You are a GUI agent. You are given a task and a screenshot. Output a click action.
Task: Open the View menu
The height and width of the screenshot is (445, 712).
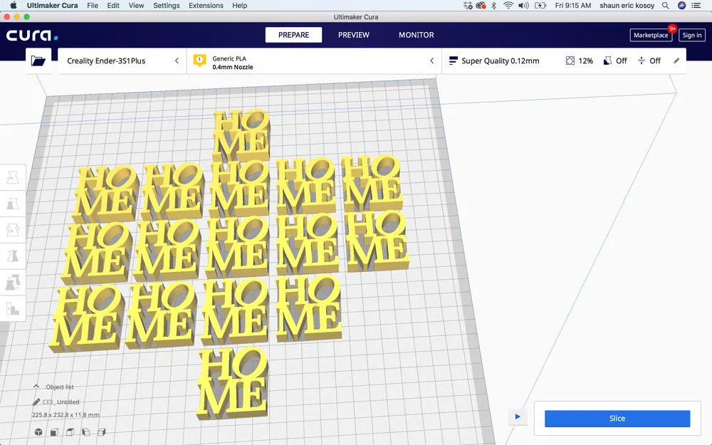[x=136, y=6]
